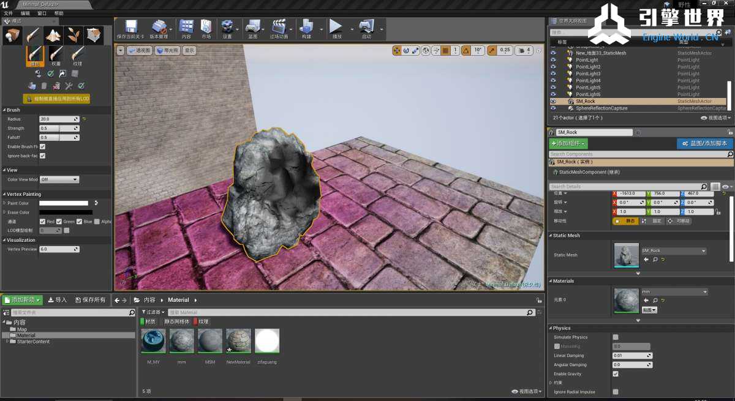Click the 构建 build button
This screenshot has width=735, height=401.
click(x=306, y=29)
